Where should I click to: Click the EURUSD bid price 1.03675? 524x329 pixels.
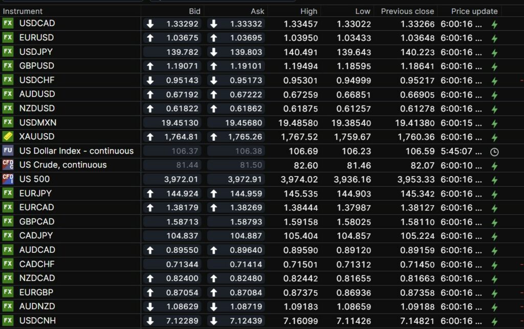coord(182,38)
